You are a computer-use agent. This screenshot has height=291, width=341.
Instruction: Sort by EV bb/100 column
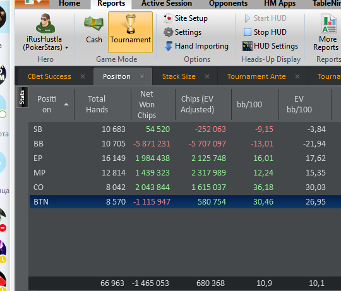[x=299, y=104]
